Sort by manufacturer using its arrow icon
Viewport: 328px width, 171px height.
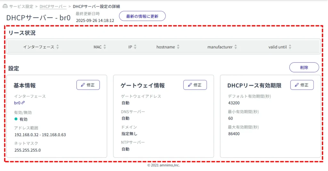click(x=235, y=47)
